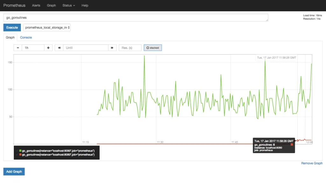Select the Graph tab
Screen dimensions: 326x186
click(10, 37)
